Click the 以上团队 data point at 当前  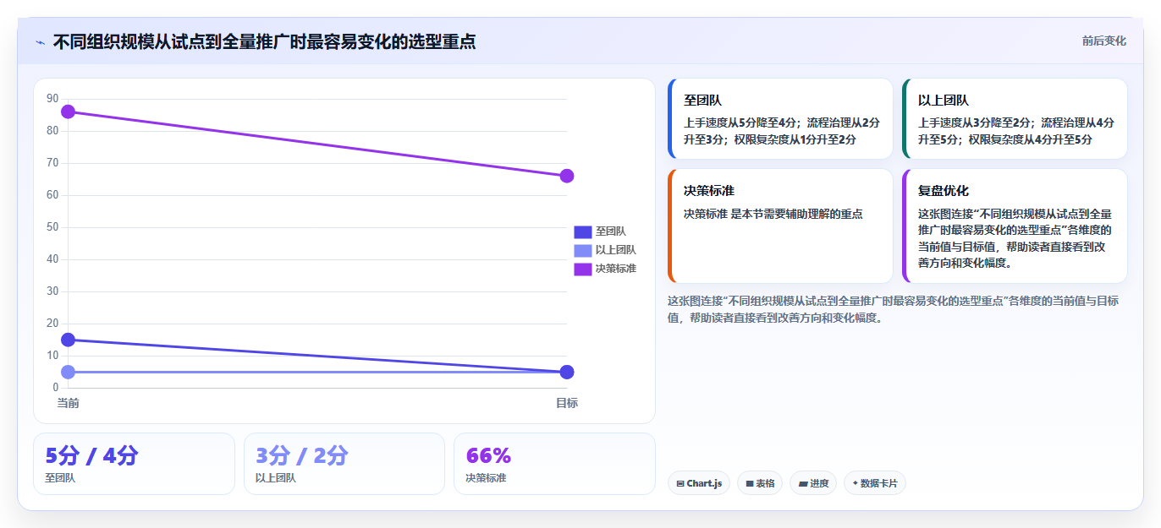click(69, 372)
